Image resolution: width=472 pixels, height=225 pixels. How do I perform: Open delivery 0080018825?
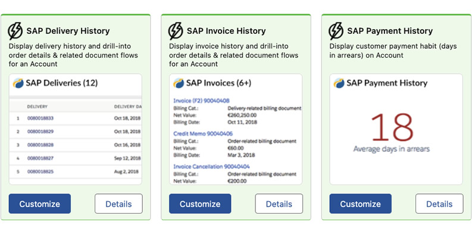click(40, 171)
